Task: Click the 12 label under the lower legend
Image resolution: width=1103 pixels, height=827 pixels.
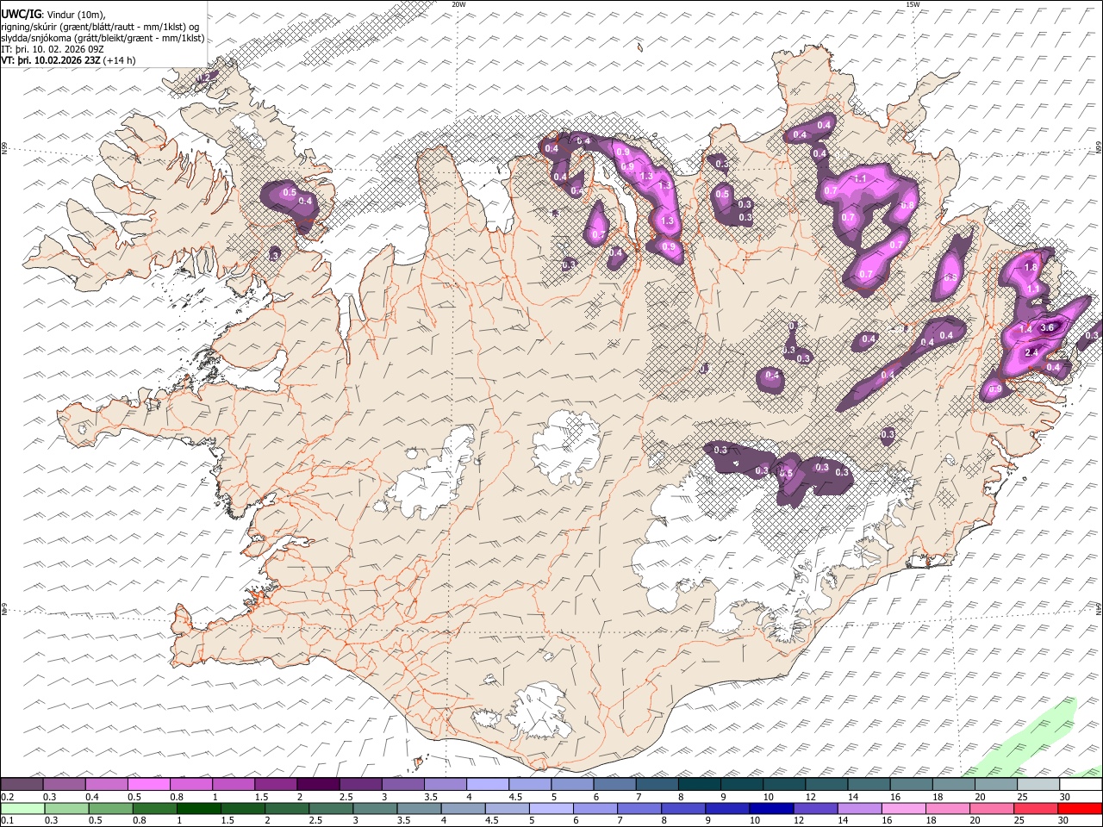Action: [x=798, y=820]
